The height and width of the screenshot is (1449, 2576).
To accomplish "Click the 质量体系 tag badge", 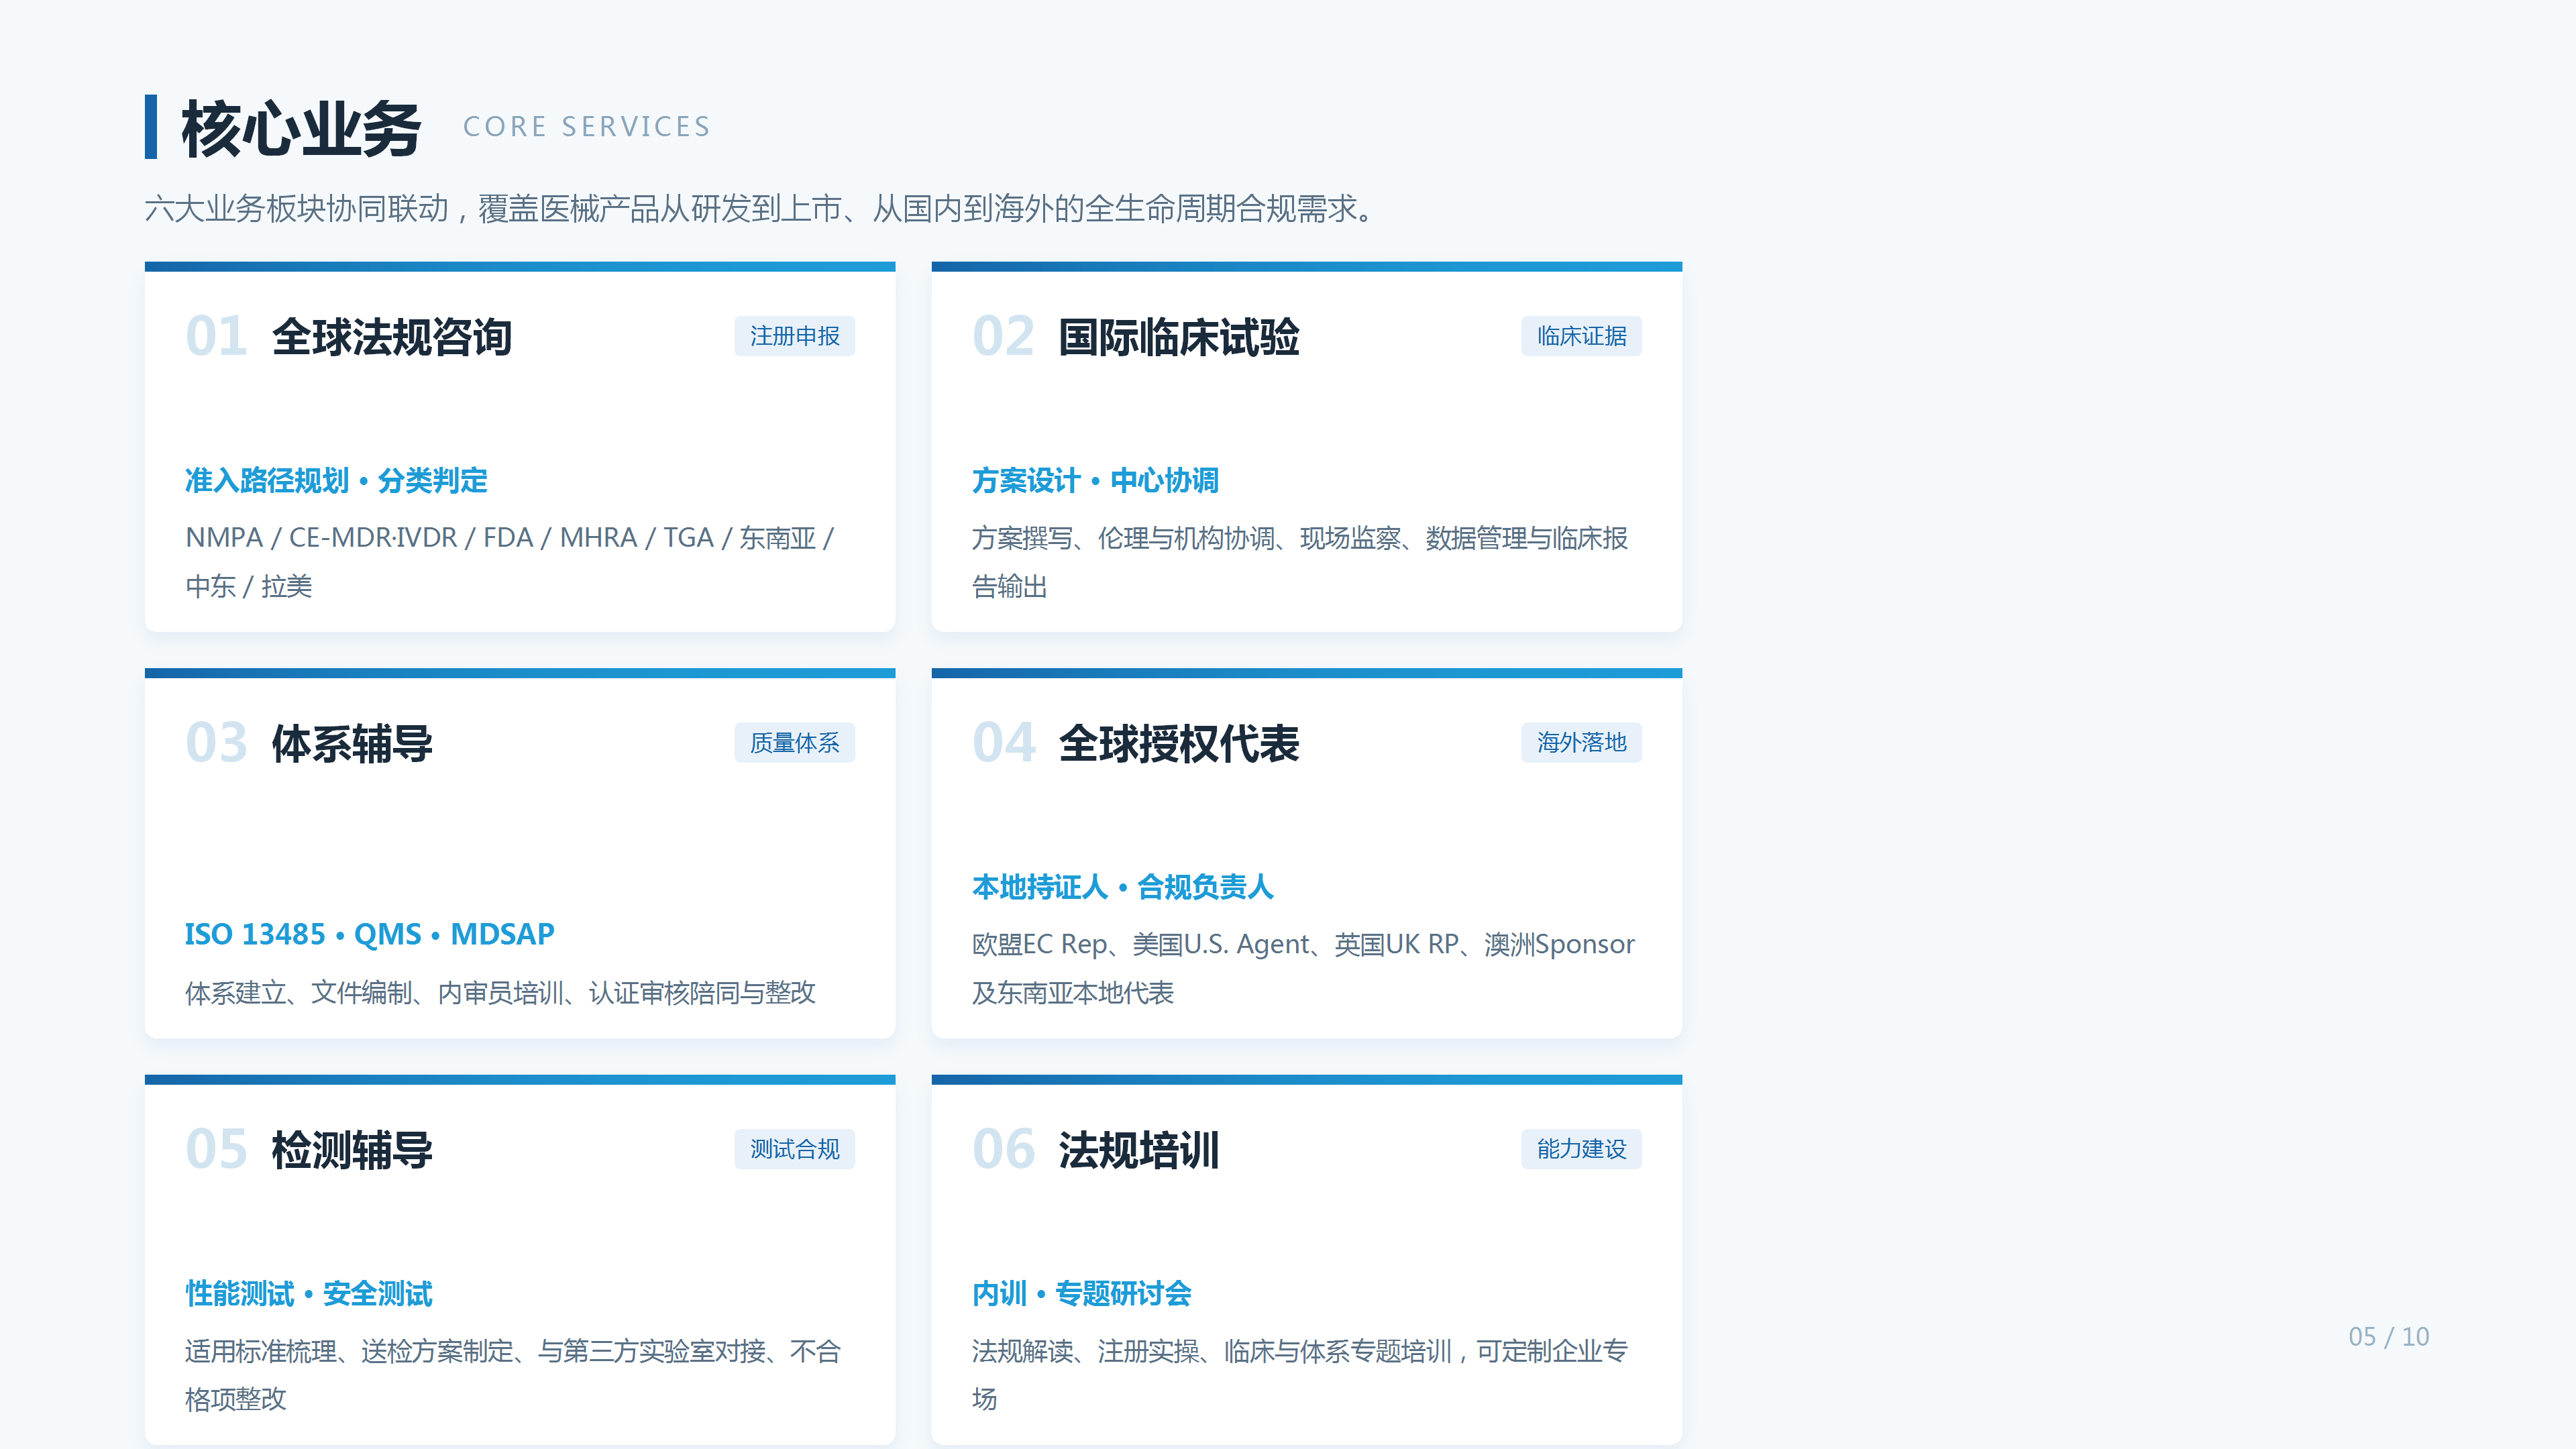I will (x=794, y=742).
